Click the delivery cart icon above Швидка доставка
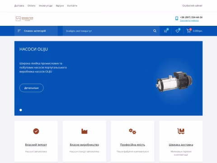This screenshot has height=163, width=217. [181, 131]
